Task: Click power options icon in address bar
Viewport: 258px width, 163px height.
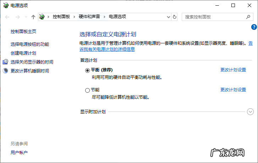Action: (42, 17)
